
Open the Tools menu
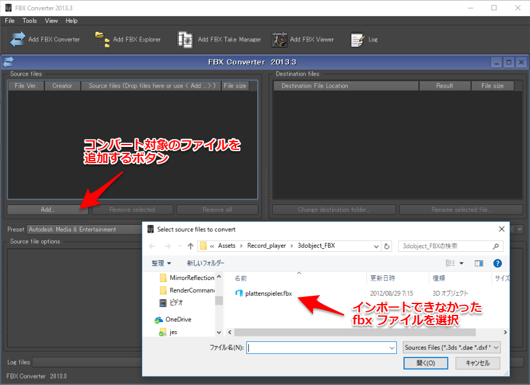29,20
